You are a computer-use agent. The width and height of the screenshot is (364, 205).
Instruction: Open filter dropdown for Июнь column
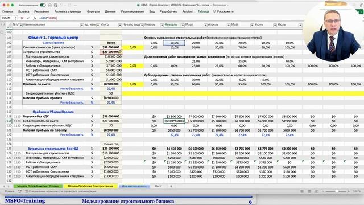[x=275, y=25]
